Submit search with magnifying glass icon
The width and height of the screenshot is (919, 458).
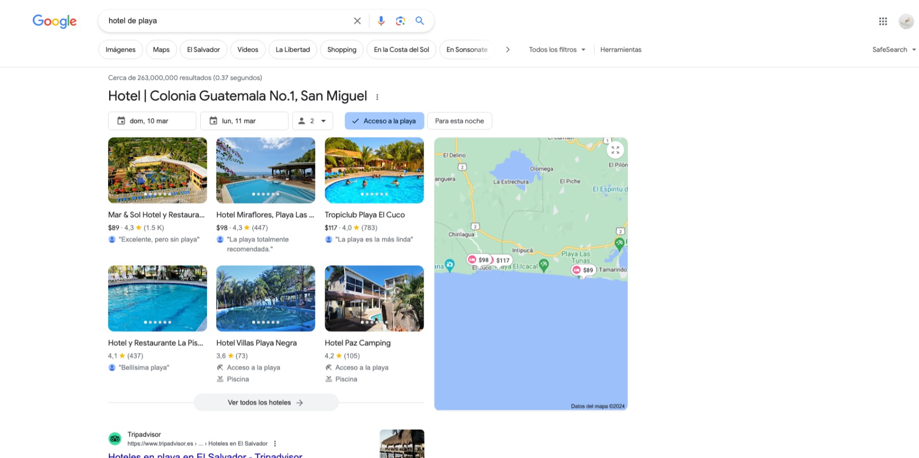tap(420, 21)
